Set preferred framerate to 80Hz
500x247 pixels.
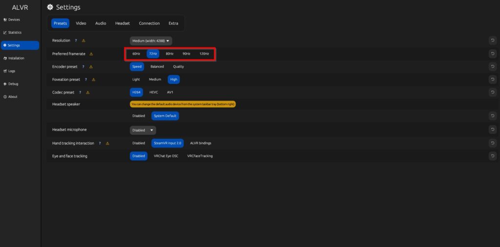coord(169,54)
